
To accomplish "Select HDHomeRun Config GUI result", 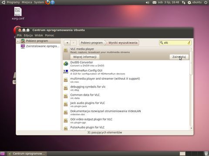I will (126, 72).
